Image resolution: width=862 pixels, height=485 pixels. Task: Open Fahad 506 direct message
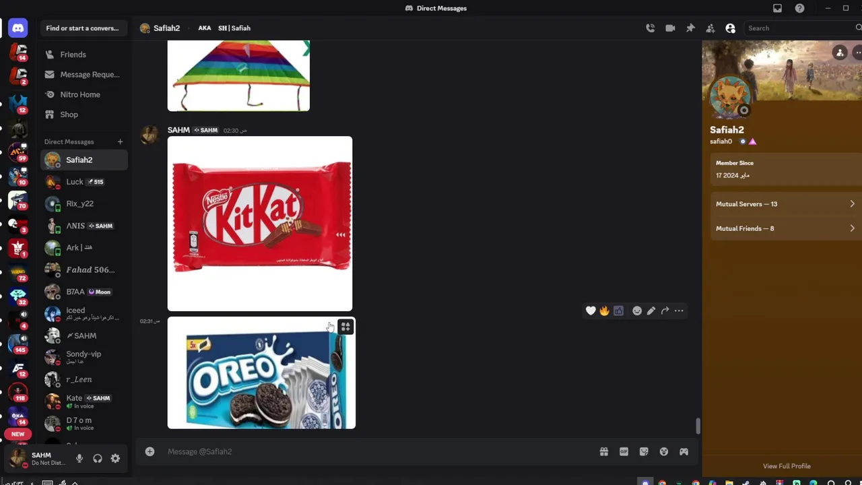tap(84, 269)
